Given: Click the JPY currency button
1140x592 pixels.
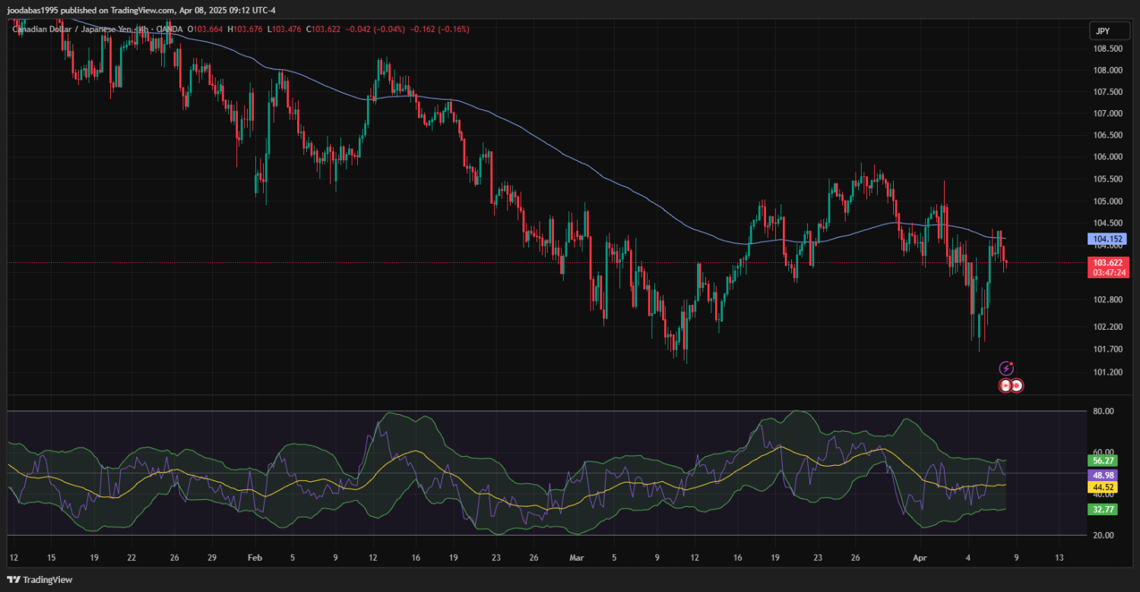Looking at the screenshot, I should pyautogui.click(x=1101, y=31).
